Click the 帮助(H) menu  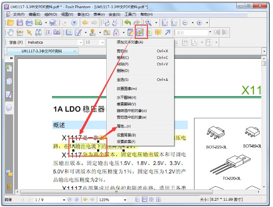point(147,14)
